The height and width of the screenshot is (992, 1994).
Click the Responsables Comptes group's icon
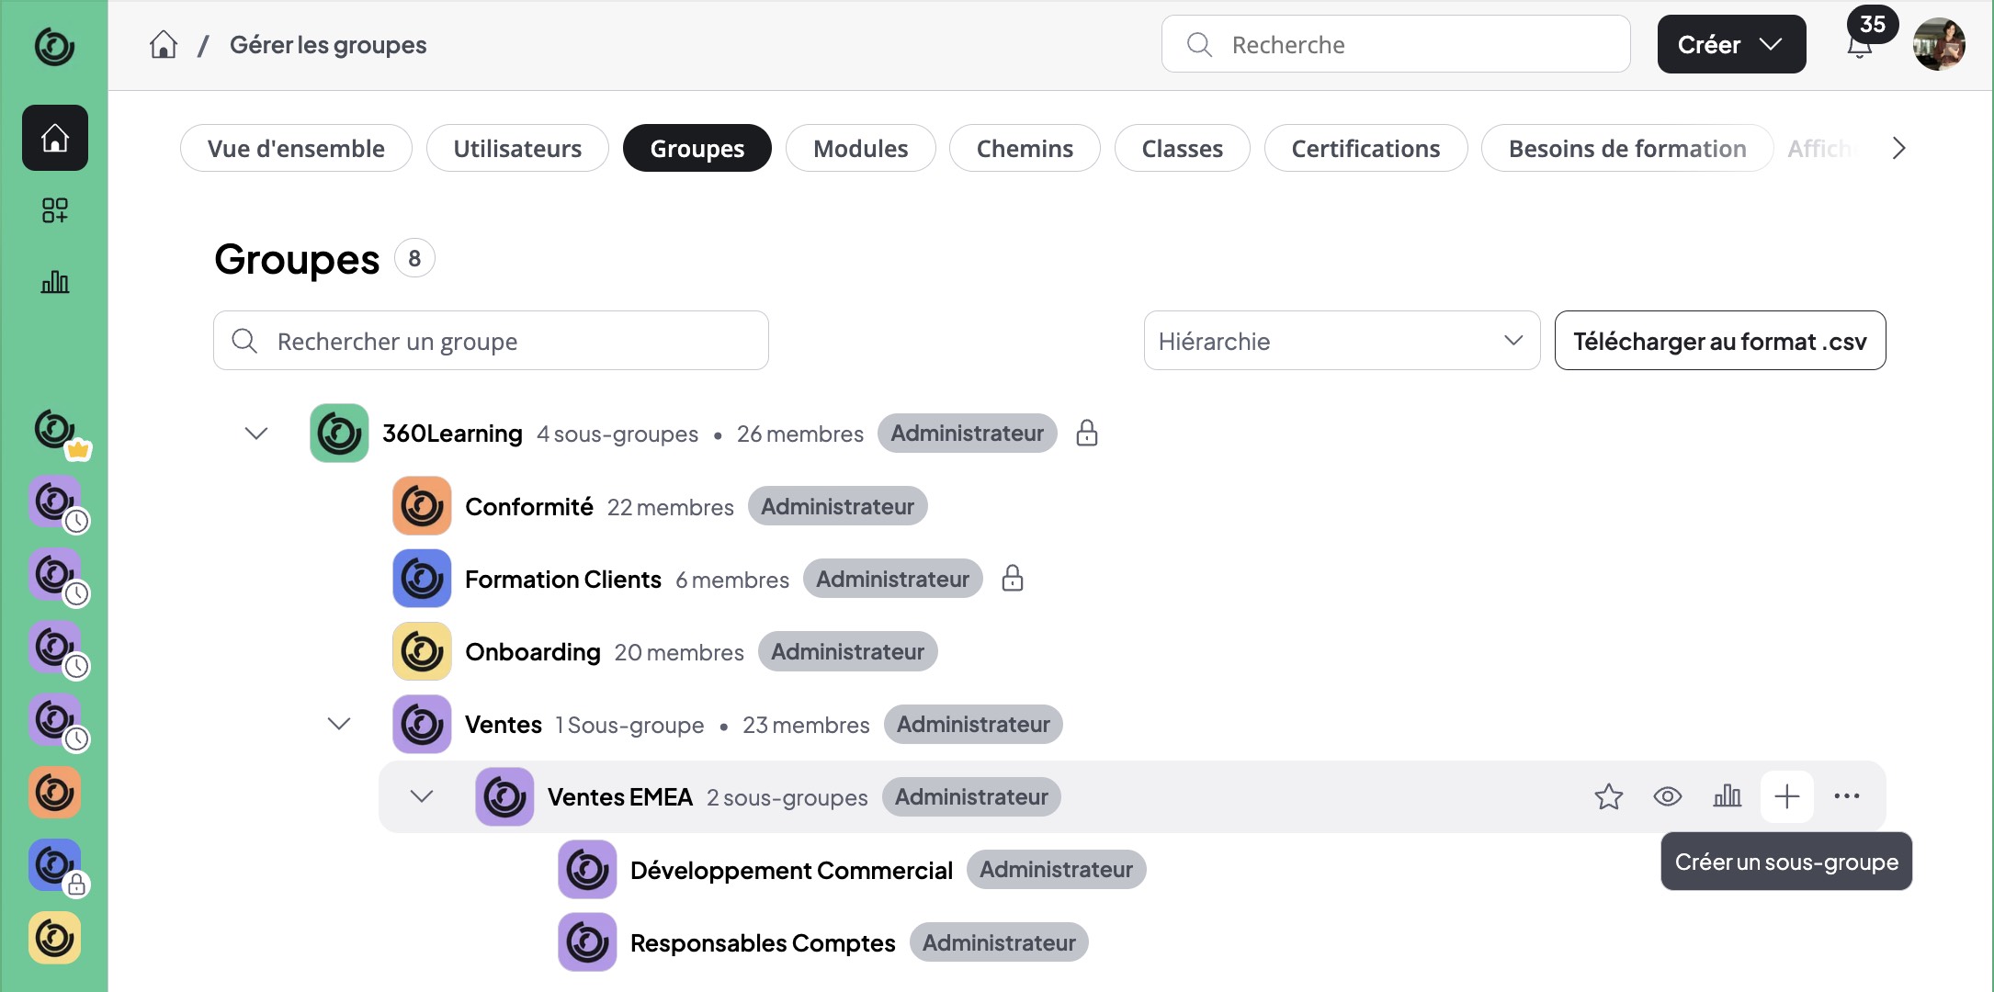587,942
